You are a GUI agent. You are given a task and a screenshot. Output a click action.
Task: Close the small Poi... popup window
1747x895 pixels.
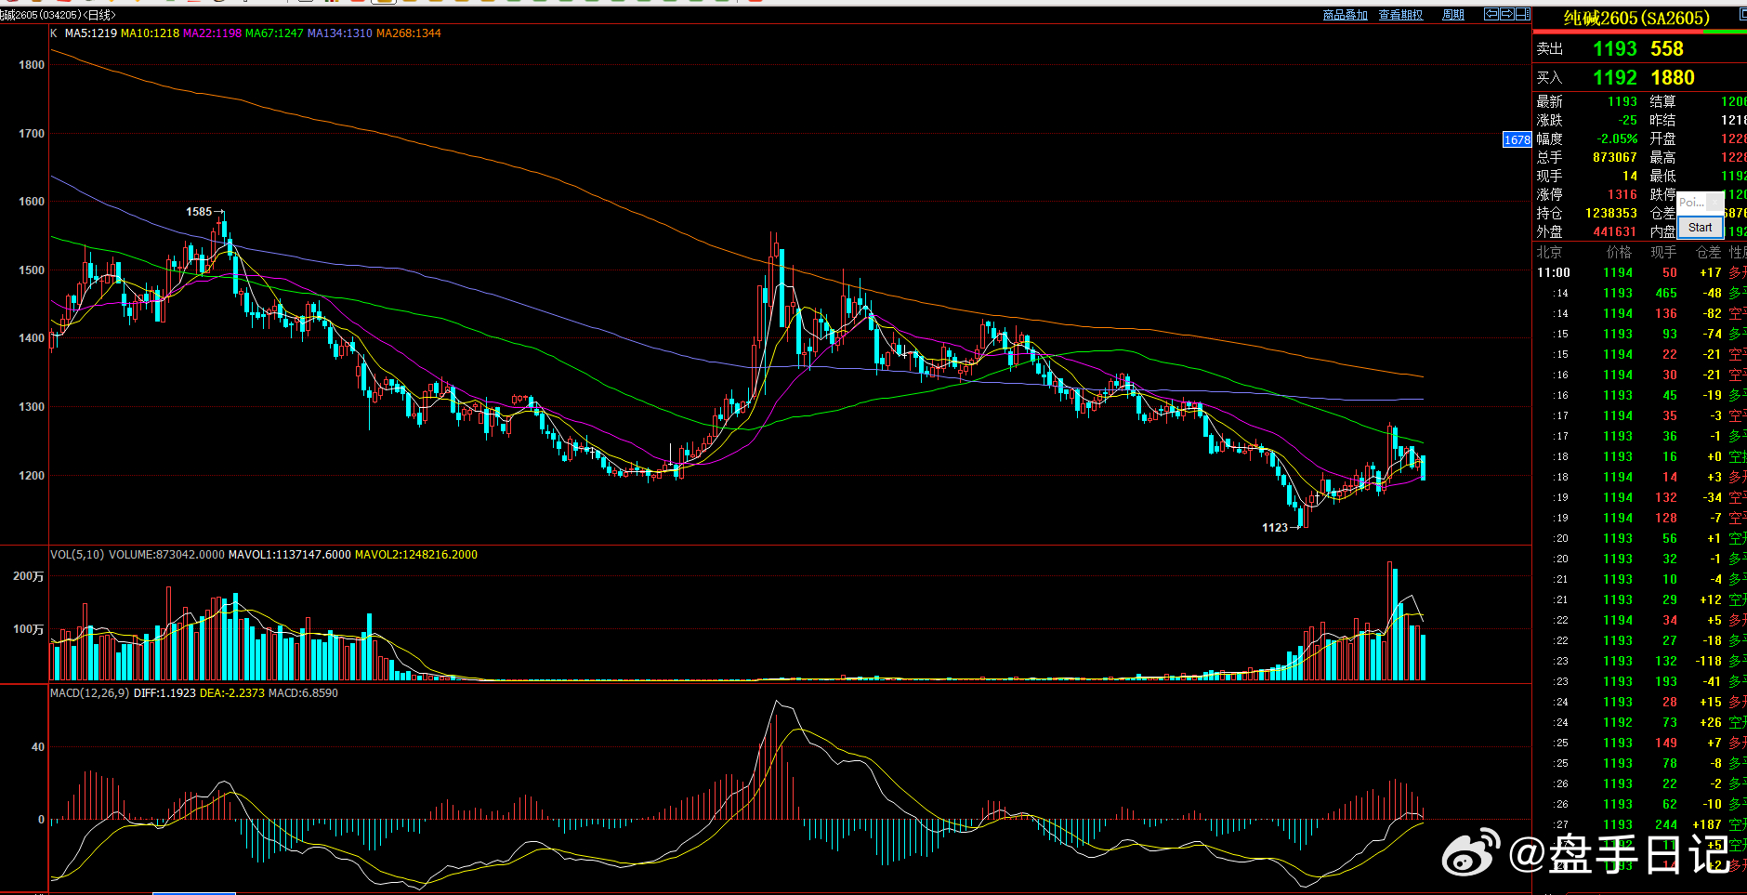pyautogui.click(x=1715, y=202)
